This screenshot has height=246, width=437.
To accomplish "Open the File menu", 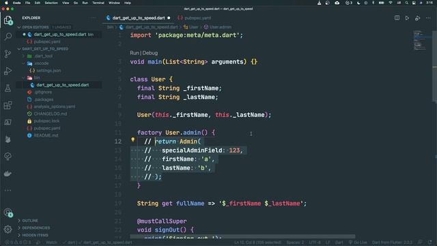I will (x=27, y=3).
